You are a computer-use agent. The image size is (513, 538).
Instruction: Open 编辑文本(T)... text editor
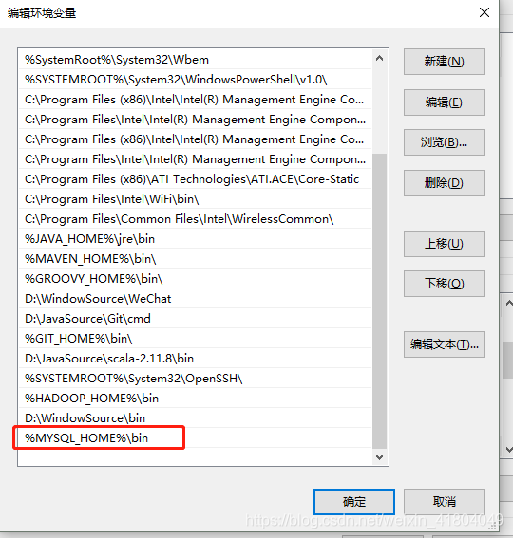[445, 344]
